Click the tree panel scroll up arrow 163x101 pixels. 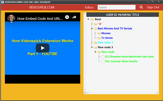(85, 14)
